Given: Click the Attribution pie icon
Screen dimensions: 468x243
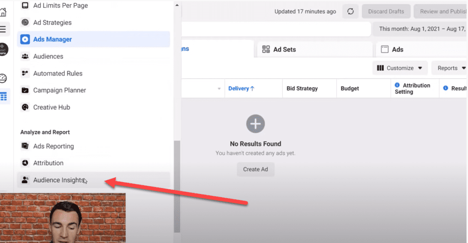Looking at the screenshot, I should point(25,163).
